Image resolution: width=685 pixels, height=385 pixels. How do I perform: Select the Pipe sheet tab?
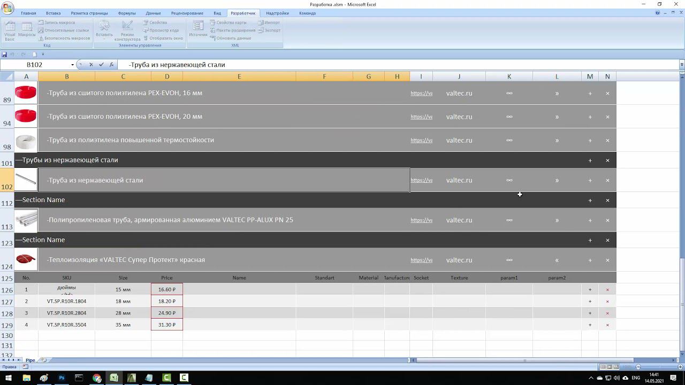tap(31, 360)
